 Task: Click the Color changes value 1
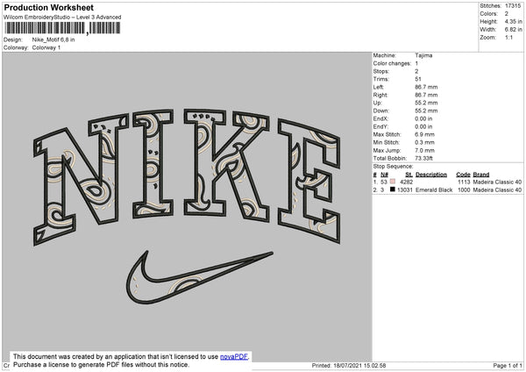pos(416,63)
